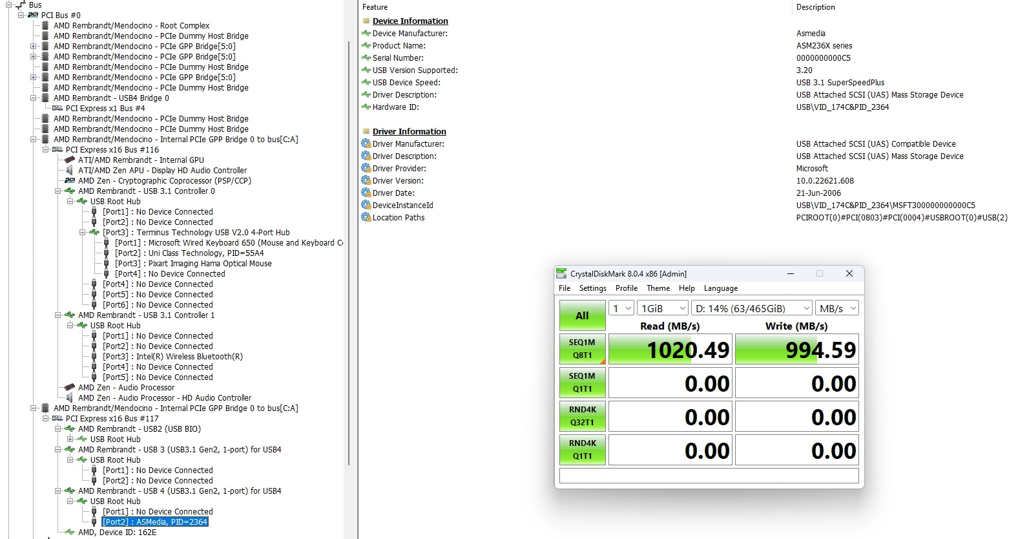
Task: Click the USB 3.1 Controller 0 icon
Action: click(x=70, y=191)
